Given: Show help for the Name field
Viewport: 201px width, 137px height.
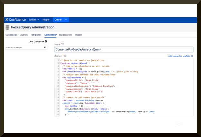Looking at the screenshot, I should [63, 44].
